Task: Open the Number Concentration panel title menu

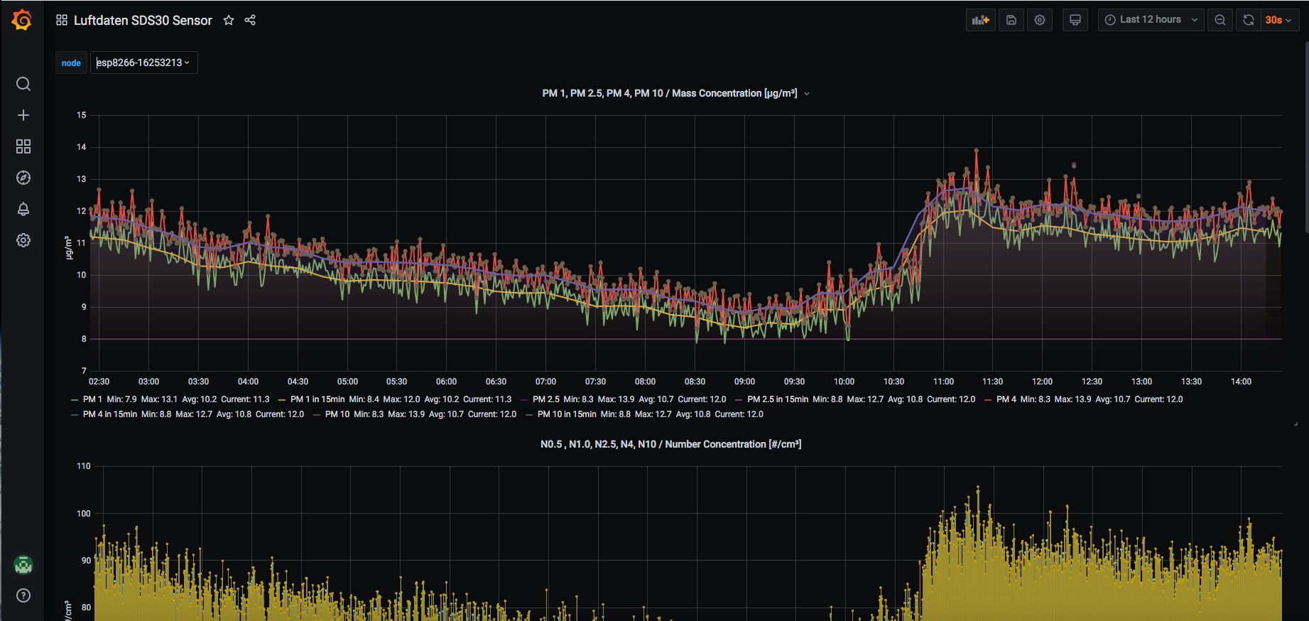Action: (670, 444)
